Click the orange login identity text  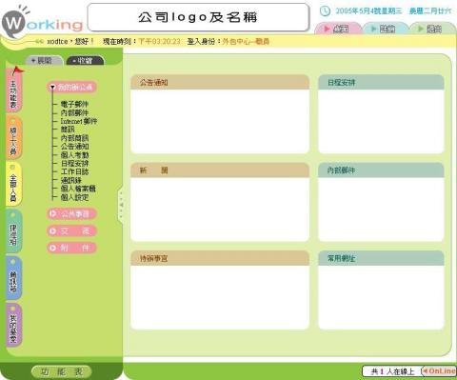246,41
